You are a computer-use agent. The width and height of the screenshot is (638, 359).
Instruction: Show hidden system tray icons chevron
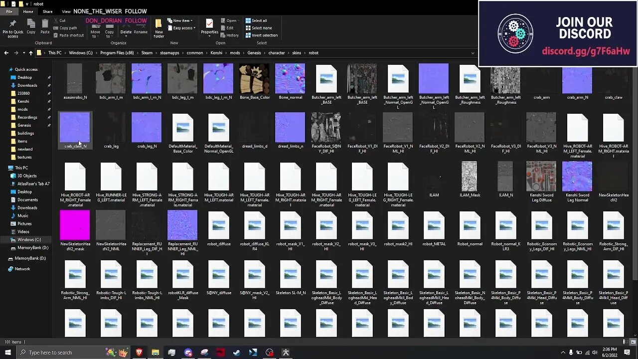coord(563,353)
